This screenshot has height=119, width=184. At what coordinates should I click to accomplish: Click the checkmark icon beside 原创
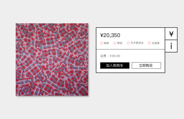(115, 43)
